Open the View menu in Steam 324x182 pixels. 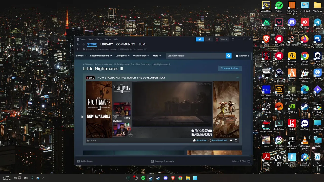91,39
